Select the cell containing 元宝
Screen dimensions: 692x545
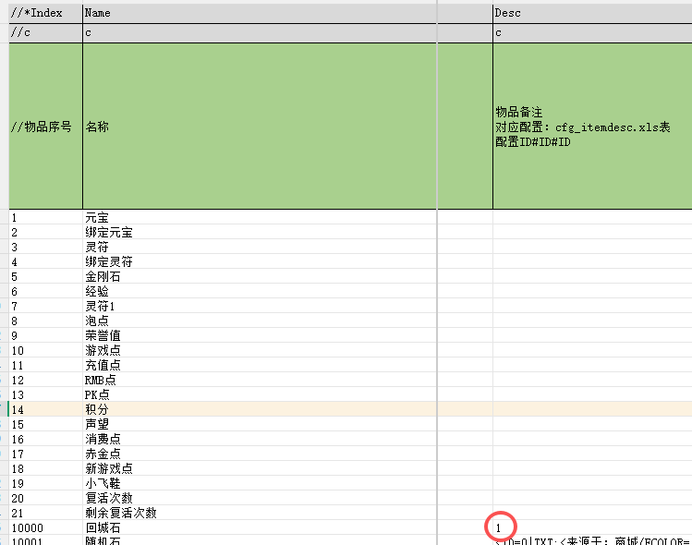pos(96,217)
